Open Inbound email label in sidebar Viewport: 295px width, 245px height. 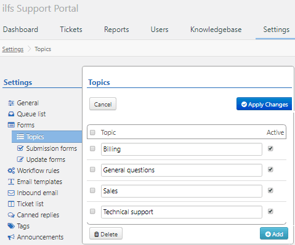[38, 193]
